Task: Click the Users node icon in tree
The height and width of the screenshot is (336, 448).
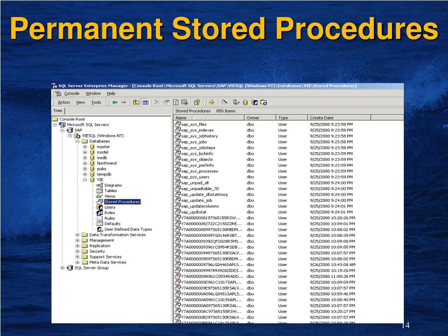Action: coord(99,207)
